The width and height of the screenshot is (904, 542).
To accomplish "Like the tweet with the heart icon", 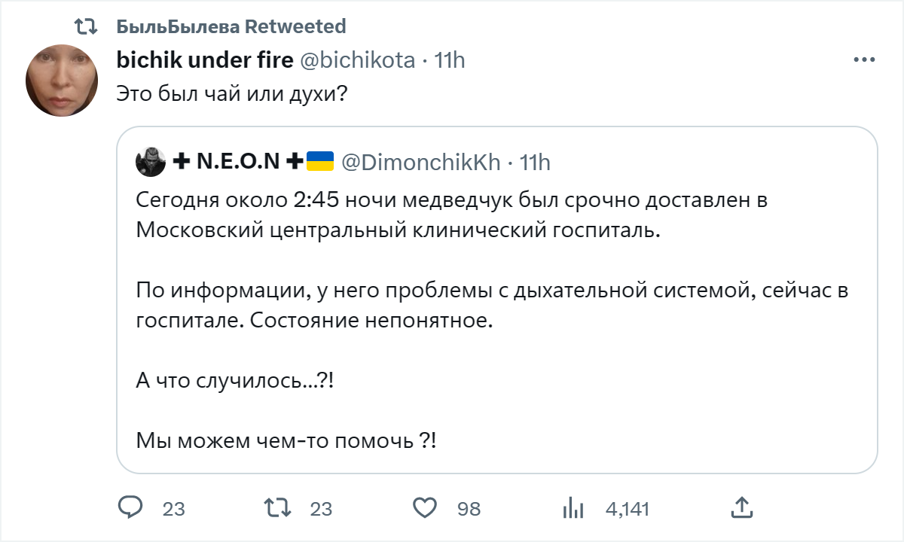I will coord(426,508).
